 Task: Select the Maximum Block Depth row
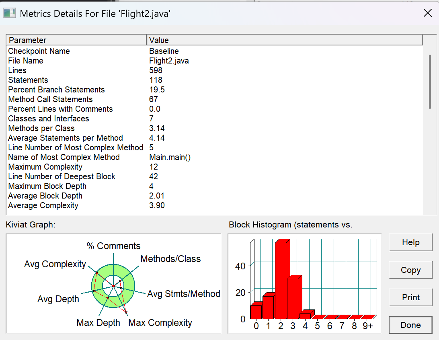point(214,186)
